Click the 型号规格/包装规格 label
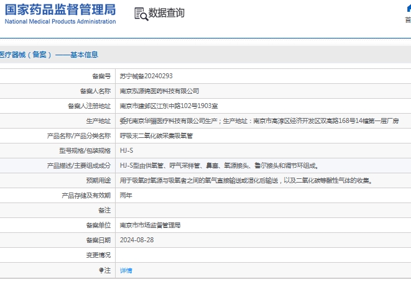The image size is (411, 282). click(85, 151)
